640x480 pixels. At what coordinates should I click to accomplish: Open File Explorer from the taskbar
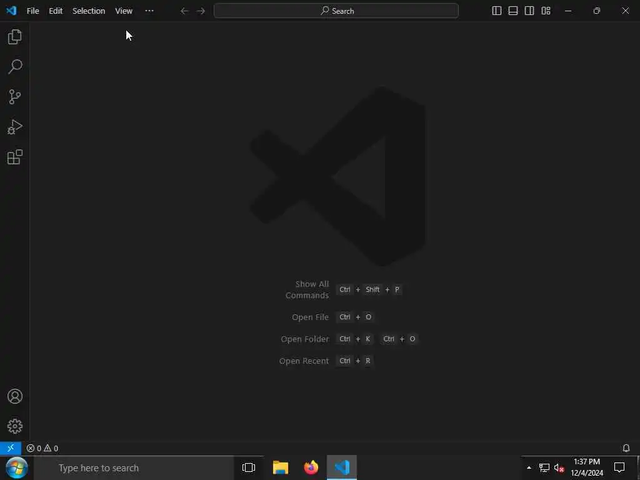[x=281, y=467]
